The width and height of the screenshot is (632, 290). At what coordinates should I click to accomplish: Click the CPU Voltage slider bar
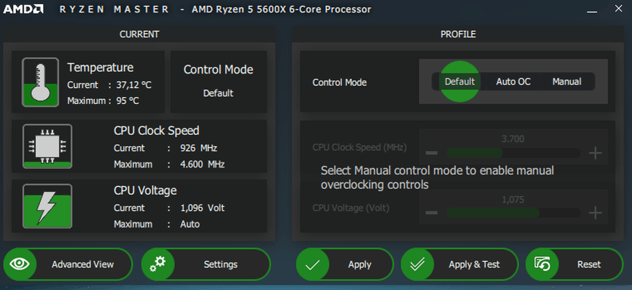tap(513, 213)
